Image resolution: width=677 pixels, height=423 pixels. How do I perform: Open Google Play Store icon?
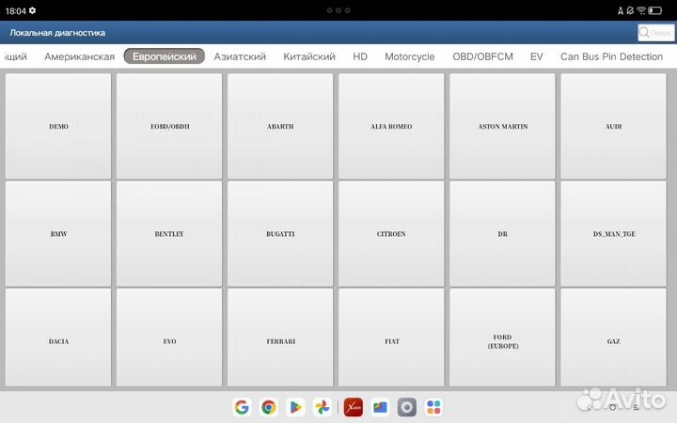click(295, 407)
